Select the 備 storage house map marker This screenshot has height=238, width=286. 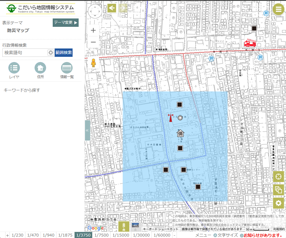click(x=180, y=133)
